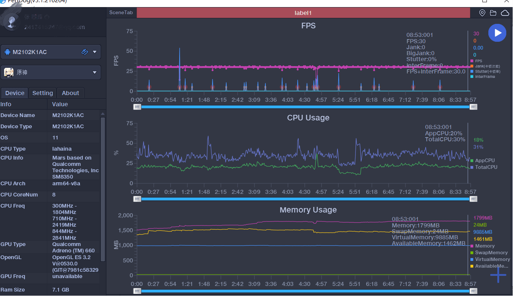Click the link icon beside M2102K1AC
This screenshot has width=513, height=296.
click(84, 52)
